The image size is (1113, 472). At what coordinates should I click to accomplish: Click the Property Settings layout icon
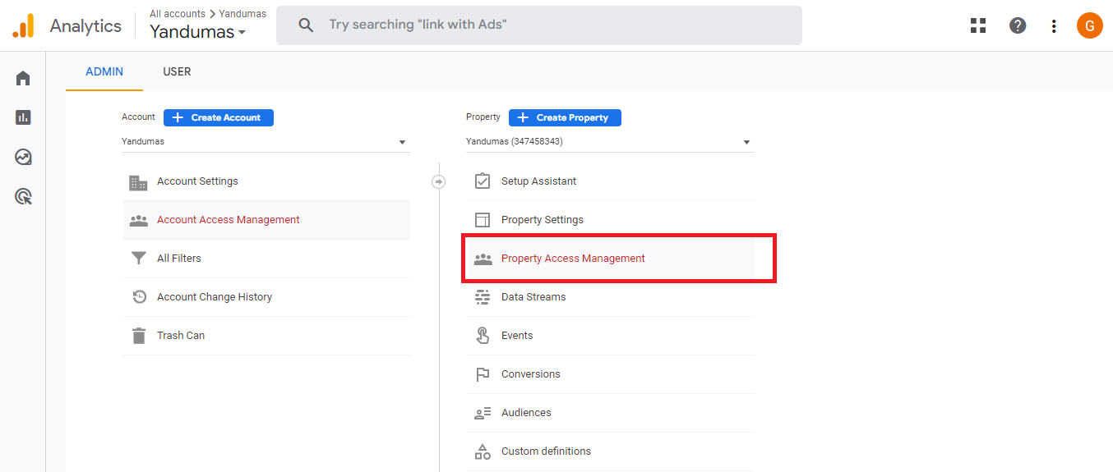483,220
